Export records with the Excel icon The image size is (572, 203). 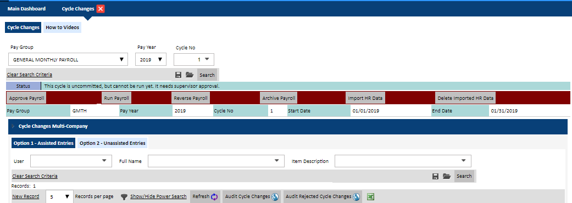[371, 197]
